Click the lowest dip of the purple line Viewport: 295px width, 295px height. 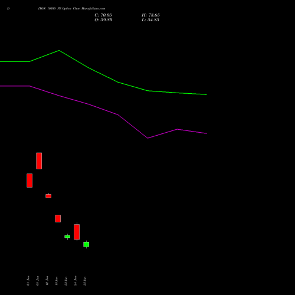click(x=148, y=138)
